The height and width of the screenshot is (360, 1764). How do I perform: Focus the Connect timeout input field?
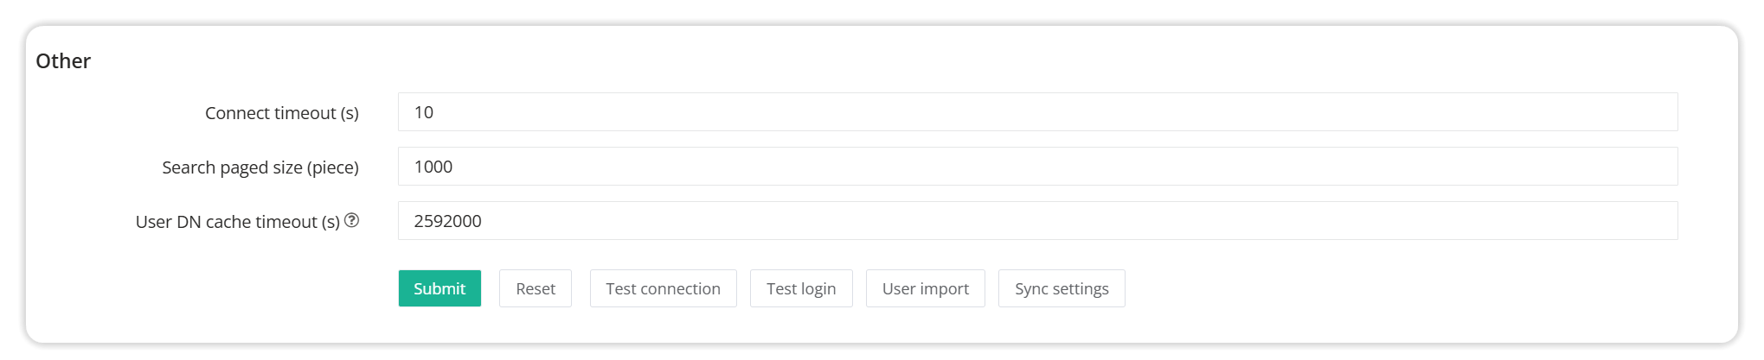coord(1038,112)
